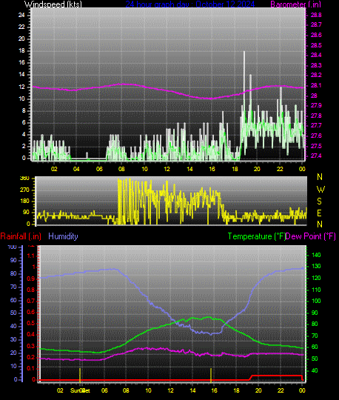Click the '140' temperature axis value
The image size is (339, 400).
pos(316,255)
